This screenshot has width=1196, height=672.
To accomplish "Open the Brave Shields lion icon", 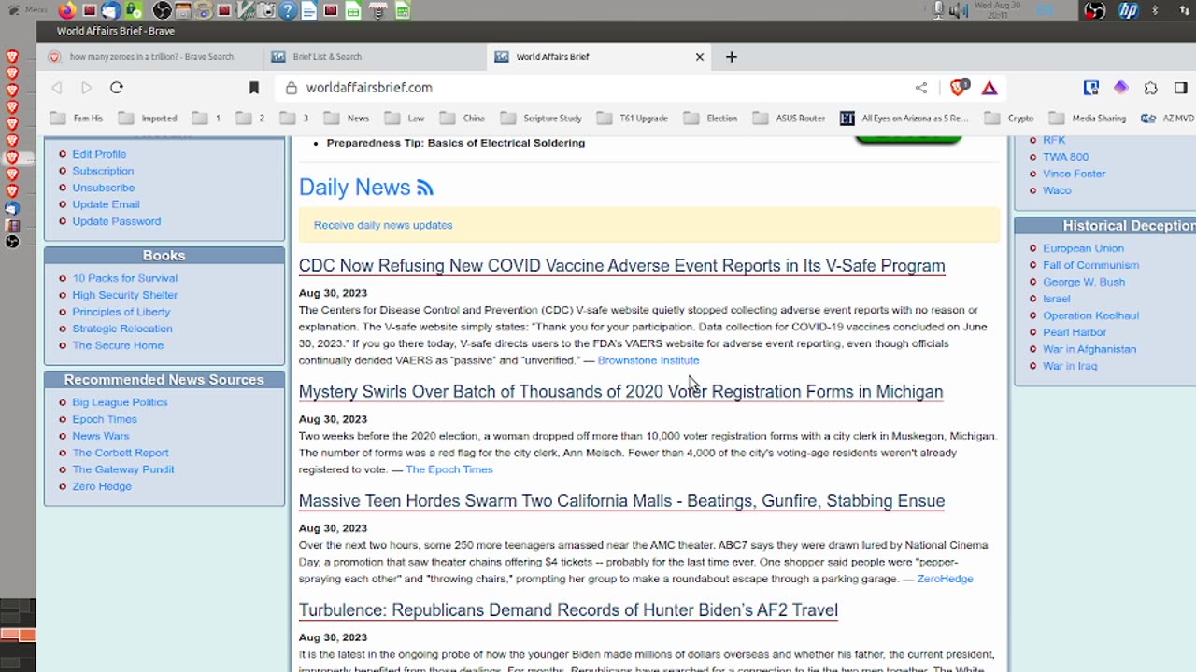I will pyautogui.click(x=959, y=88).
